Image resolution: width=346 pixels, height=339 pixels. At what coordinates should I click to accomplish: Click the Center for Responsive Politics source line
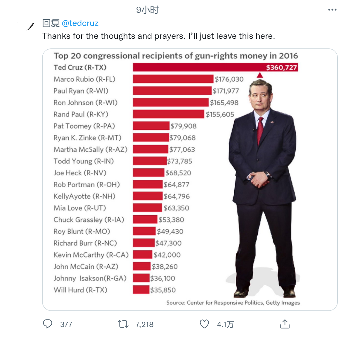point(233,303)
